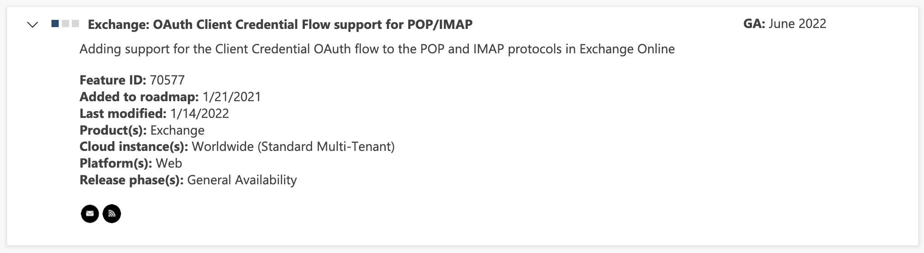Click the 'GA: June 2022' date label
Viewport: 924px width, 253px height.
coord(784,23)
